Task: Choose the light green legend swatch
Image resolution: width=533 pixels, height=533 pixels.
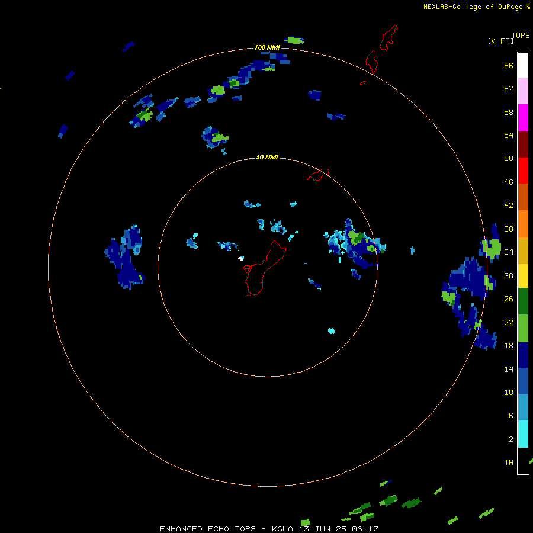Action: click(x=523, y=328)
